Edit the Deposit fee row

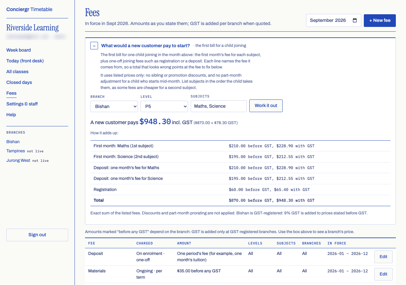383,257
